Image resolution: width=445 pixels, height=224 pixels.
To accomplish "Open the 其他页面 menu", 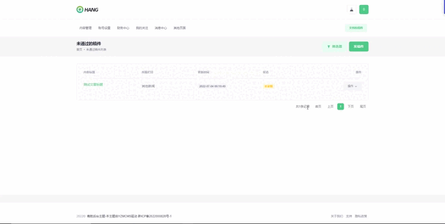I will pyautogui.click(x=180, y=28).
